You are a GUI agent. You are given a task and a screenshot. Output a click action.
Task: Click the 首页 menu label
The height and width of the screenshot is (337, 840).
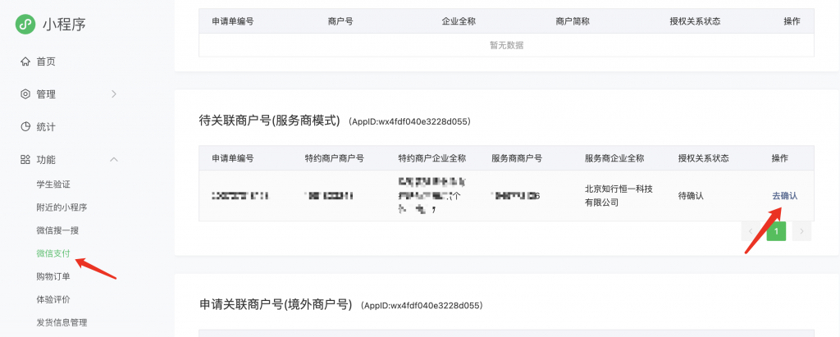point(46,61)
